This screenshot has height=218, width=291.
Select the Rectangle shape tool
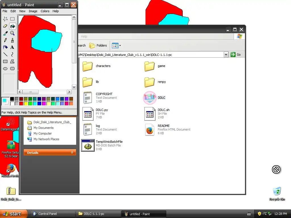(5, 61)
